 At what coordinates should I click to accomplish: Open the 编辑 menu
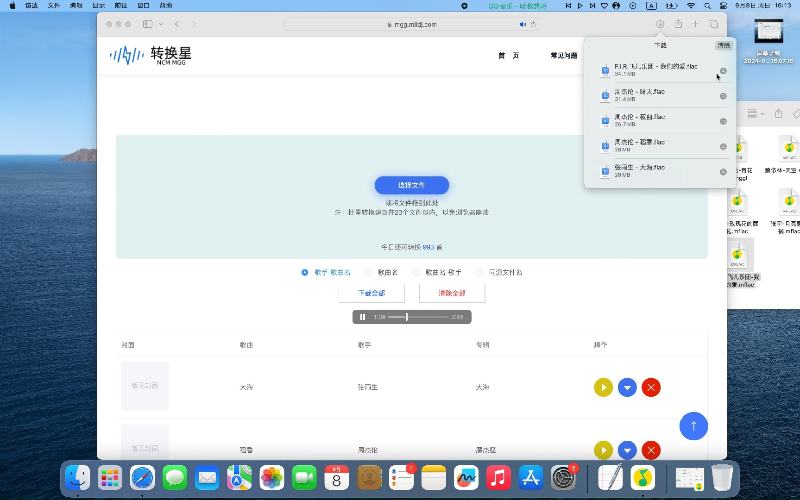[x=76, y=6]
